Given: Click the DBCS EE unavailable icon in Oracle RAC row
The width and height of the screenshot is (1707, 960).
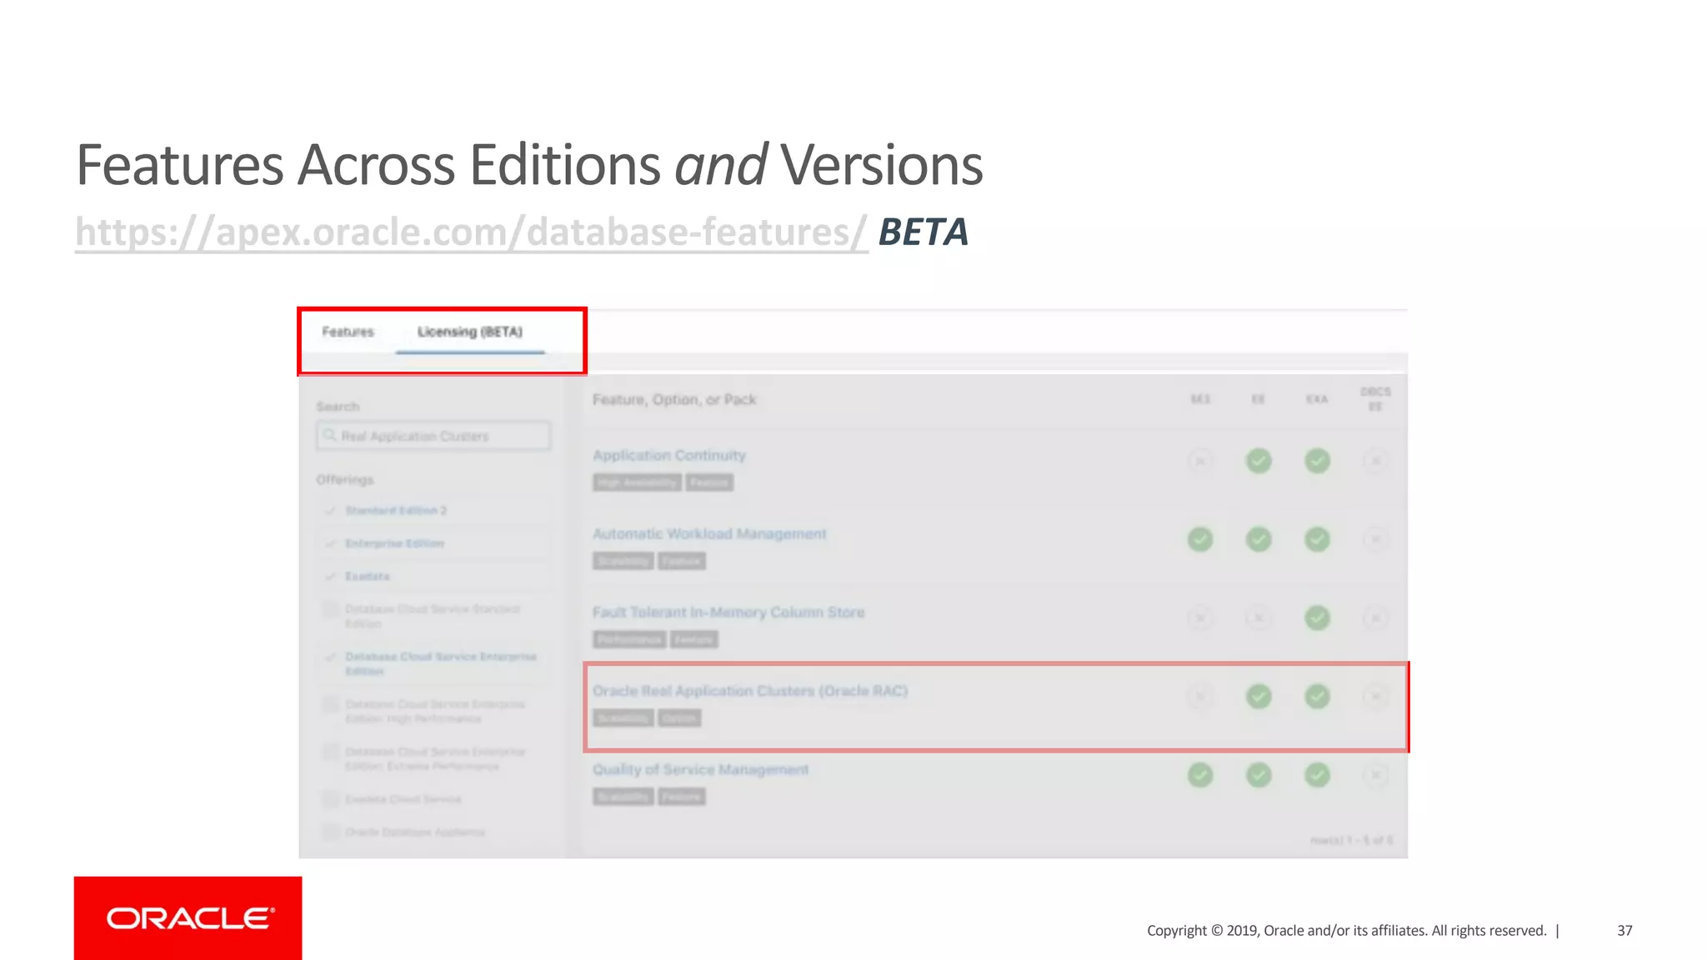Looking at the screenshot, I should click(x=1376, y=696).
